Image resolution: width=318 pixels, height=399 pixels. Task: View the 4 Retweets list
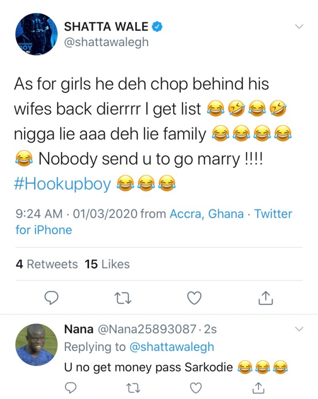47,264
